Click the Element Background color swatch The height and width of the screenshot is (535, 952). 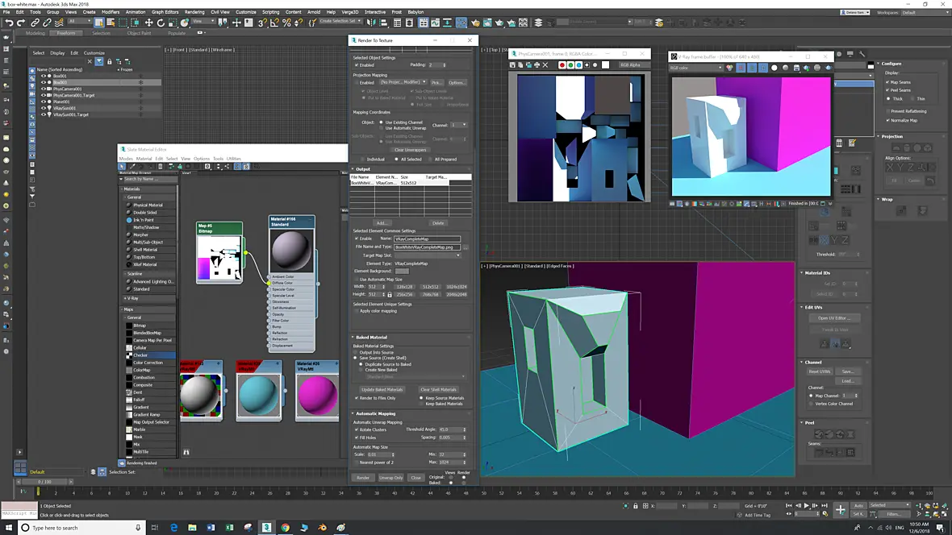(x=401, y=272)
